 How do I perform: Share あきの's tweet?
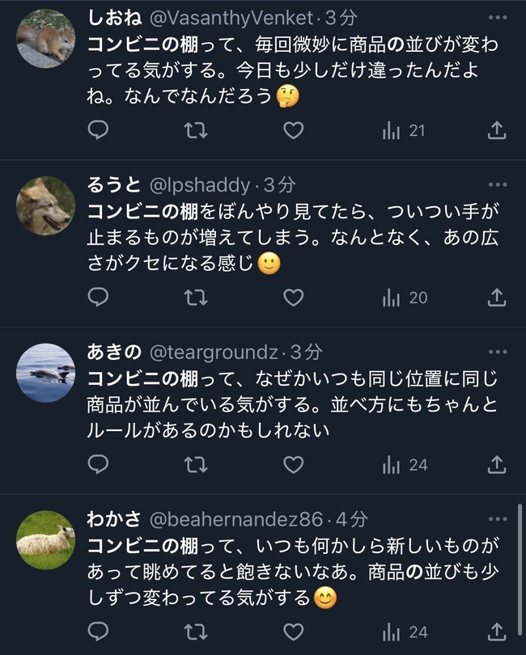497,464
